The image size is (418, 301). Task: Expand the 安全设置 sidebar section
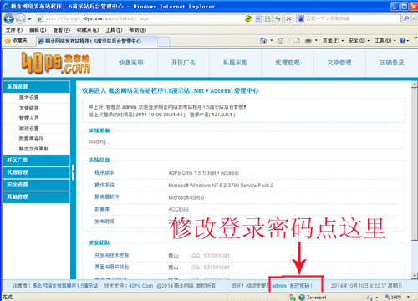coord(36,185)
